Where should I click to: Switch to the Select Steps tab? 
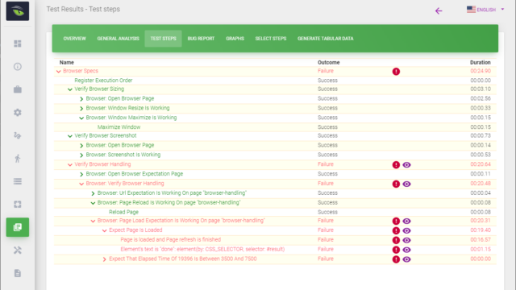[271, 39]
